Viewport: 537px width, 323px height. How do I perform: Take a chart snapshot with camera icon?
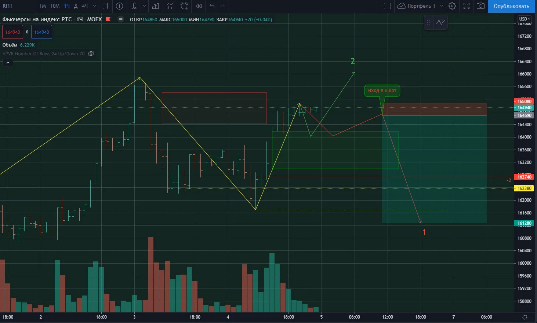480,6
